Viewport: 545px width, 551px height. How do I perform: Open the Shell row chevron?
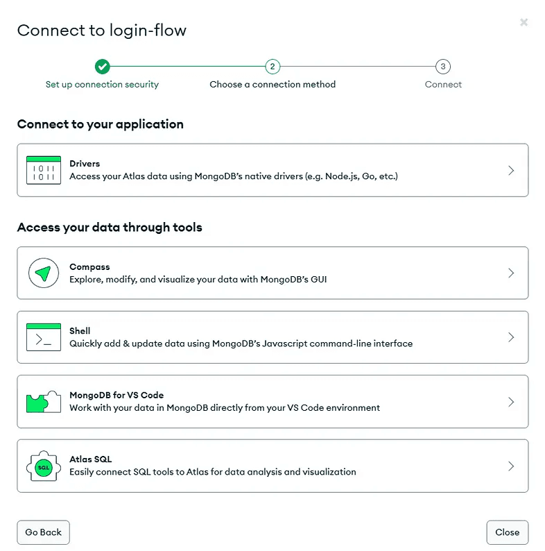coord(511,337)
